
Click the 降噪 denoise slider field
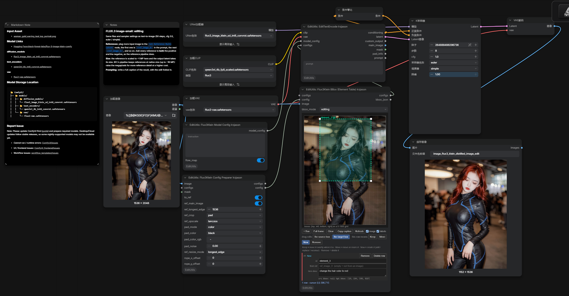[x=454, y=74]
